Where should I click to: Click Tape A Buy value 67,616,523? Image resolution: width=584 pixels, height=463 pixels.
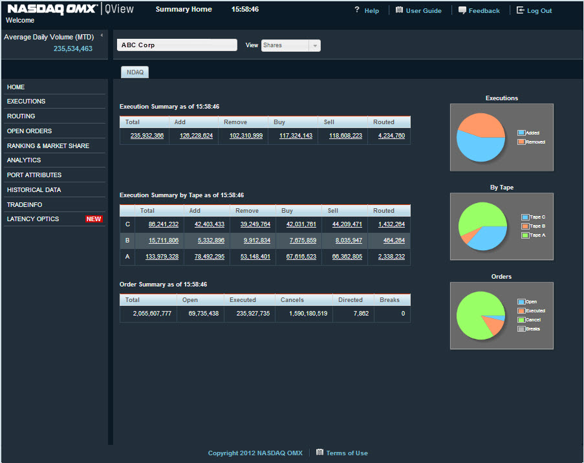coord(301,257)
